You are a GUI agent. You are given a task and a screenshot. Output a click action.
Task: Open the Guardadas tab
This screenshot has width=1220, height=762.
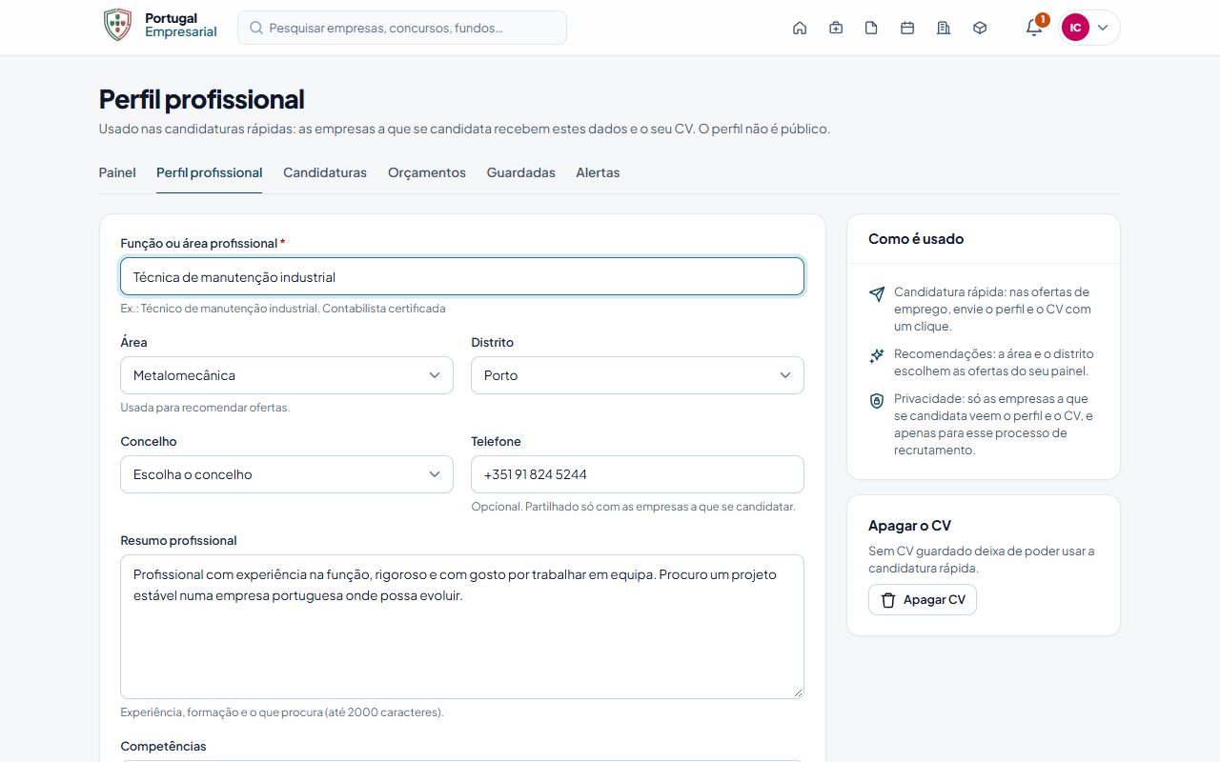tap(521, 172)
